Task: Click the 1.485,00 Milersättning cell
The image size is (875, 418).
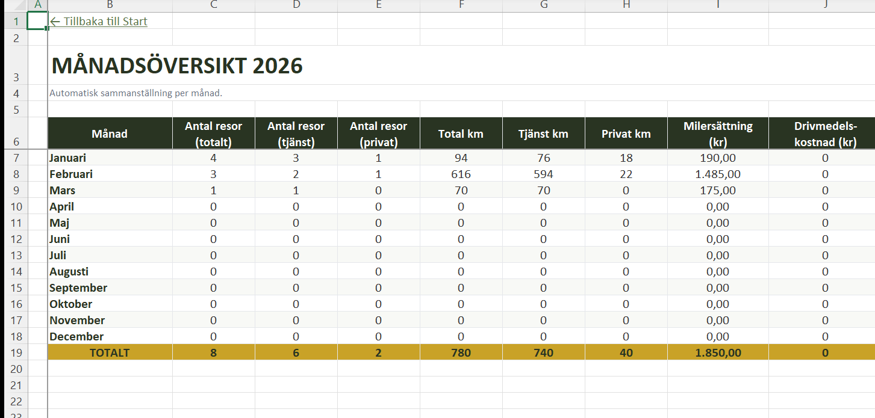Action: coord(717,174)
